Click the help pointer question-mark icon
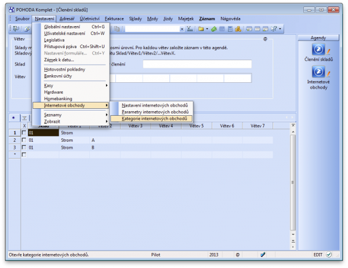The image size is (348, 268). click(274, 29)
